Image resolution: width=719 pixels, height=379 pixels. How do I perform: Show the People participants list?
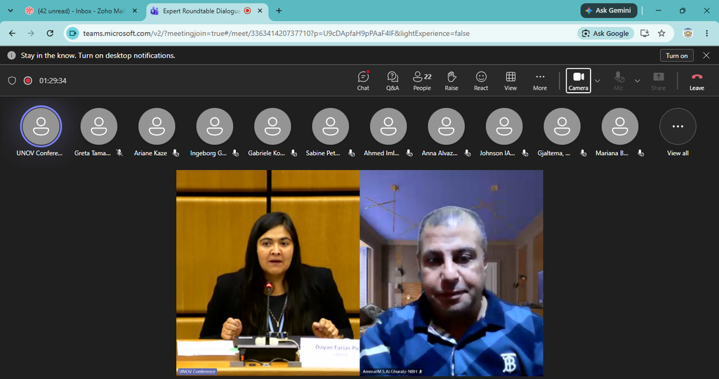coord(422,81)
